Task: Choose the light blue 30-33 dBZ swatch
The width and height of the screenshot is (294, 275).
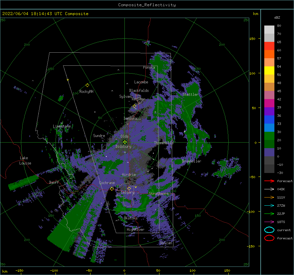Action: click(x=269, y=128)
